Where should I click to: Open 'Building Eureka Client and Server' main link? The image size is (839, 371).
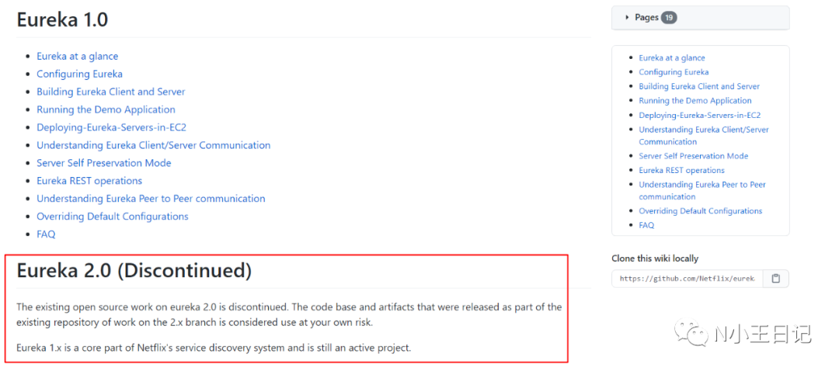(110, 92)
